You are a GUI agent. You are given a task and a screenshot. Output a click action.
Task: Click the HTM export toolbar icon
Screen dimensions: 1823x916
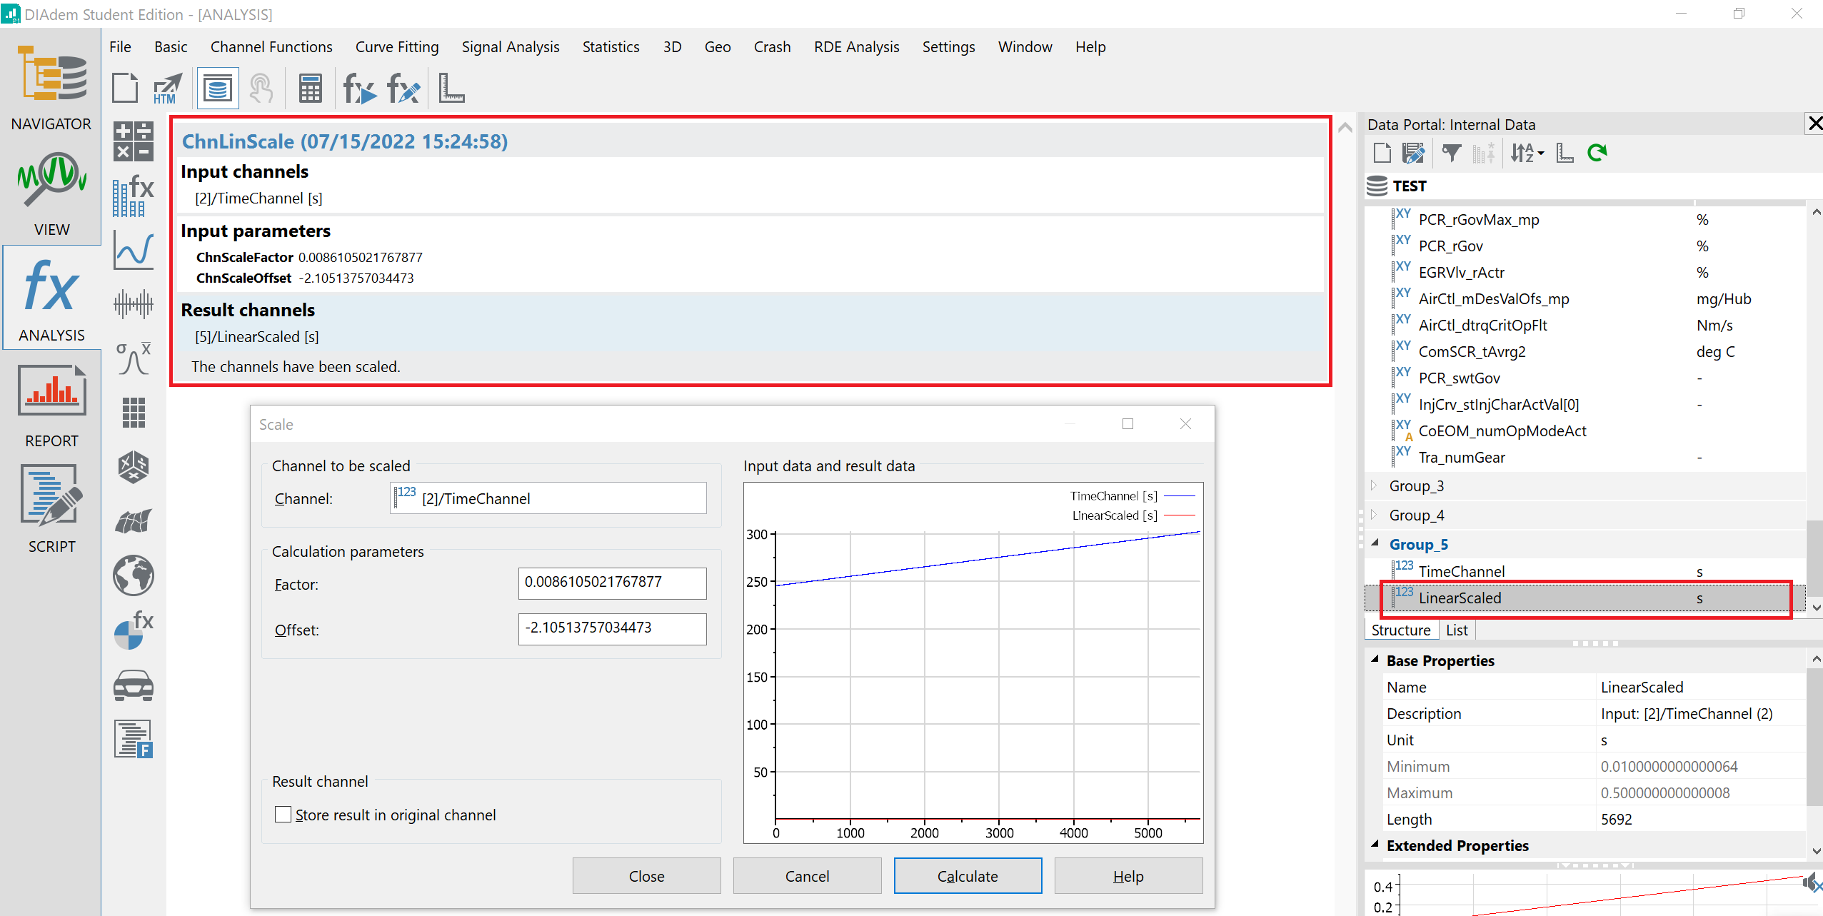click(167, 89)
